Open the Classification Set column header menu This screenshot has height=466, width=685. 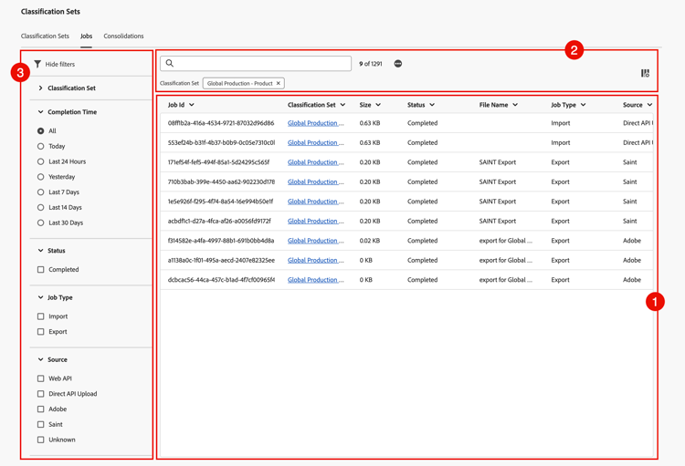click(x=342, y=105)
